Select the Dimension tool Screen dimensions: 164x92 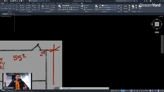(x=47, y=7)
